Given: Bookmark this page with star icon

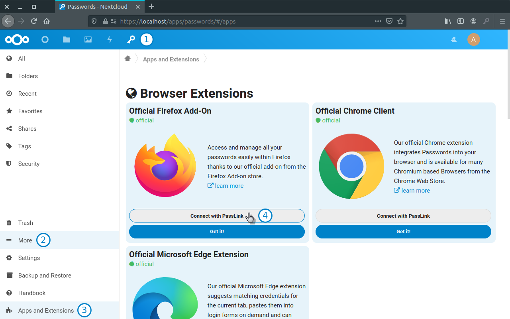Looking at the screenshot, I should tap(400, 21).
